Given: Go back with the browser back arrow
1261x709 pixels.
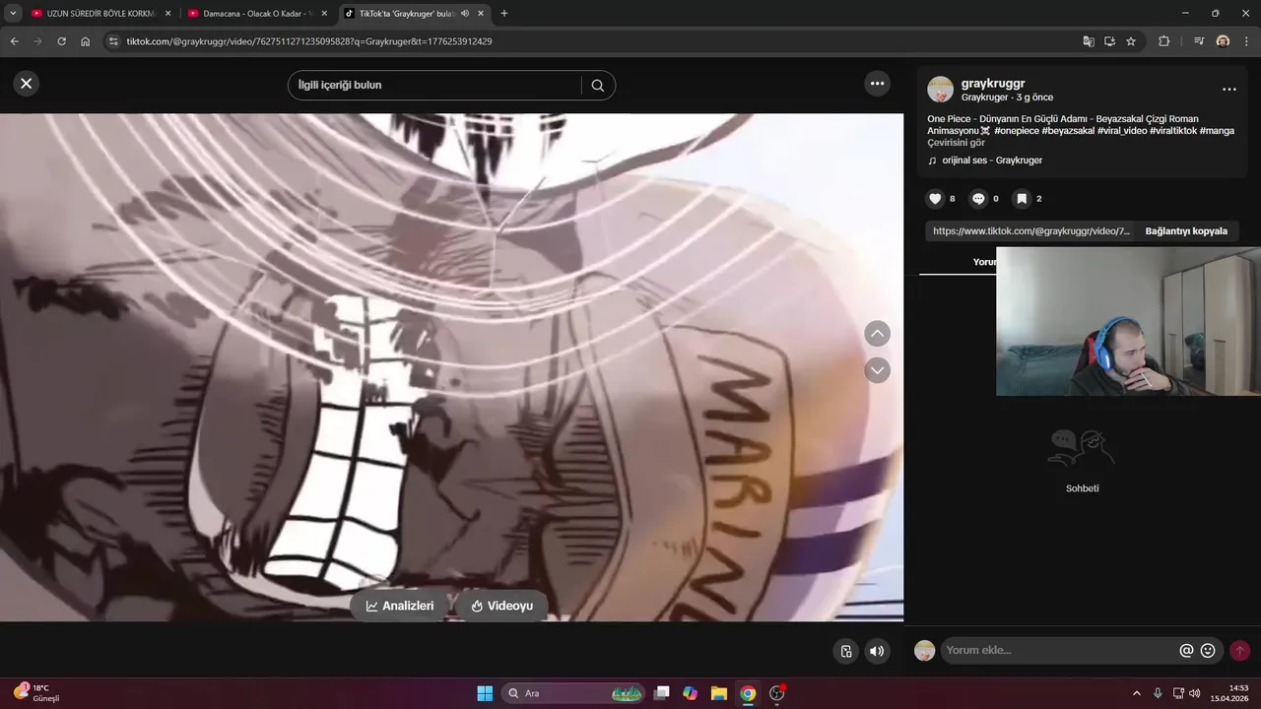Looking at the screenshot, I should (x=14, y=41).
